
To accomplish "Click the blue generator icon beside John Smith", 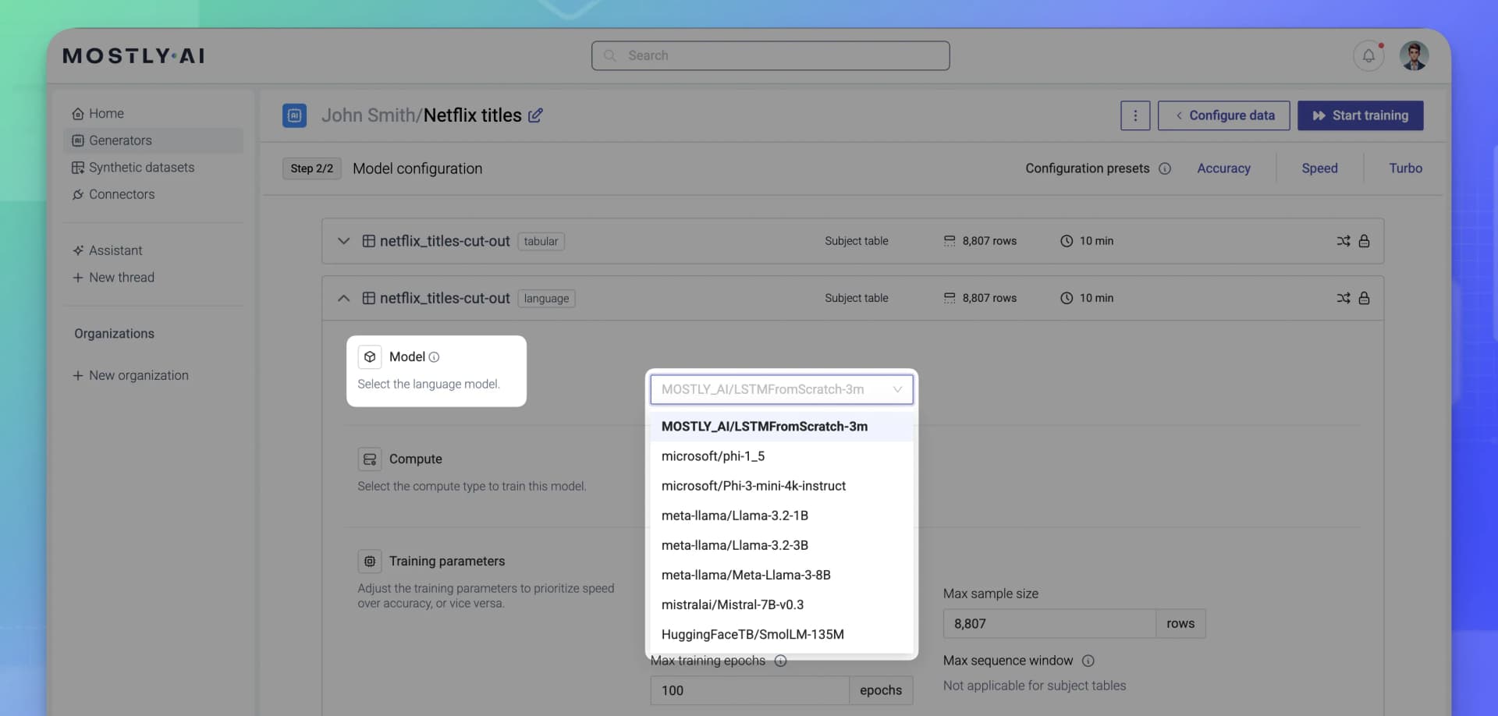I will coord(294,115).
